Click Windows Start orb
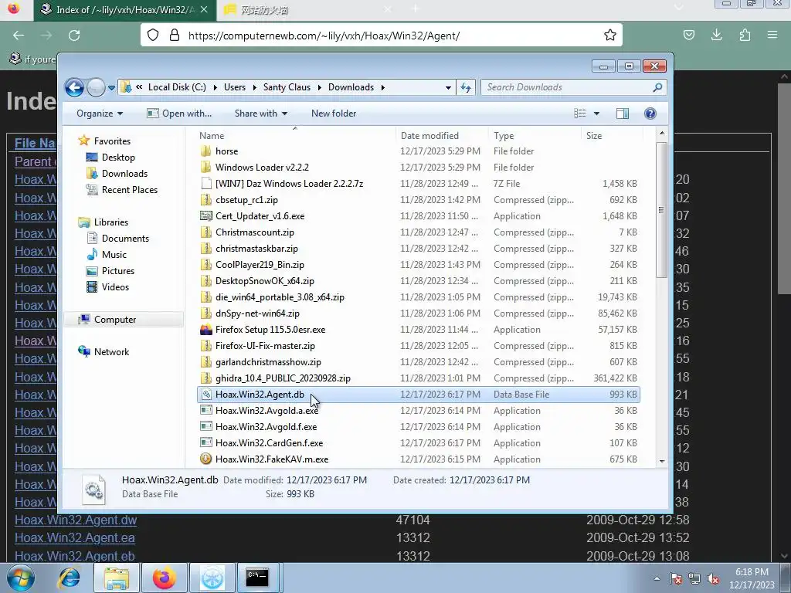The height and width of the screenshot is (593, 791). point(21,578)
